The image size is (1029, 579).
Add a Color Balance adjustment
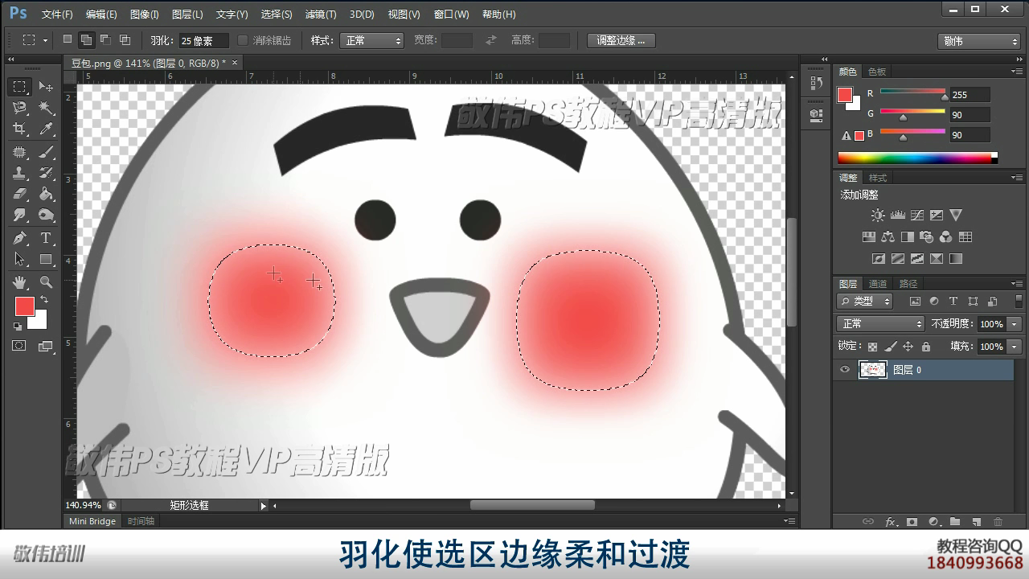coord(888,237)
